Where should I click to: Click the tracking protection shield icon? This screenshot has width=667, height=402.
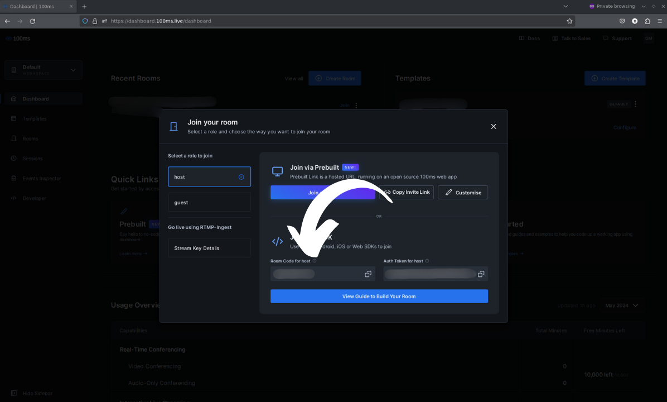[85, 21]
